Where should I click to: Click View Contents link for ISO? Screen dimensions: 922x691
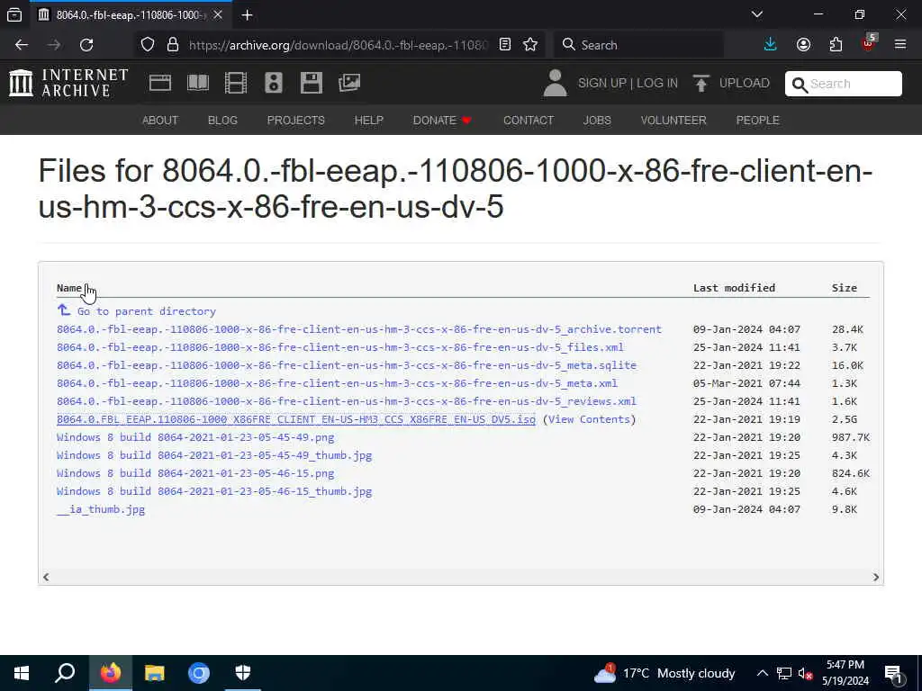click(x=589, y=419)
